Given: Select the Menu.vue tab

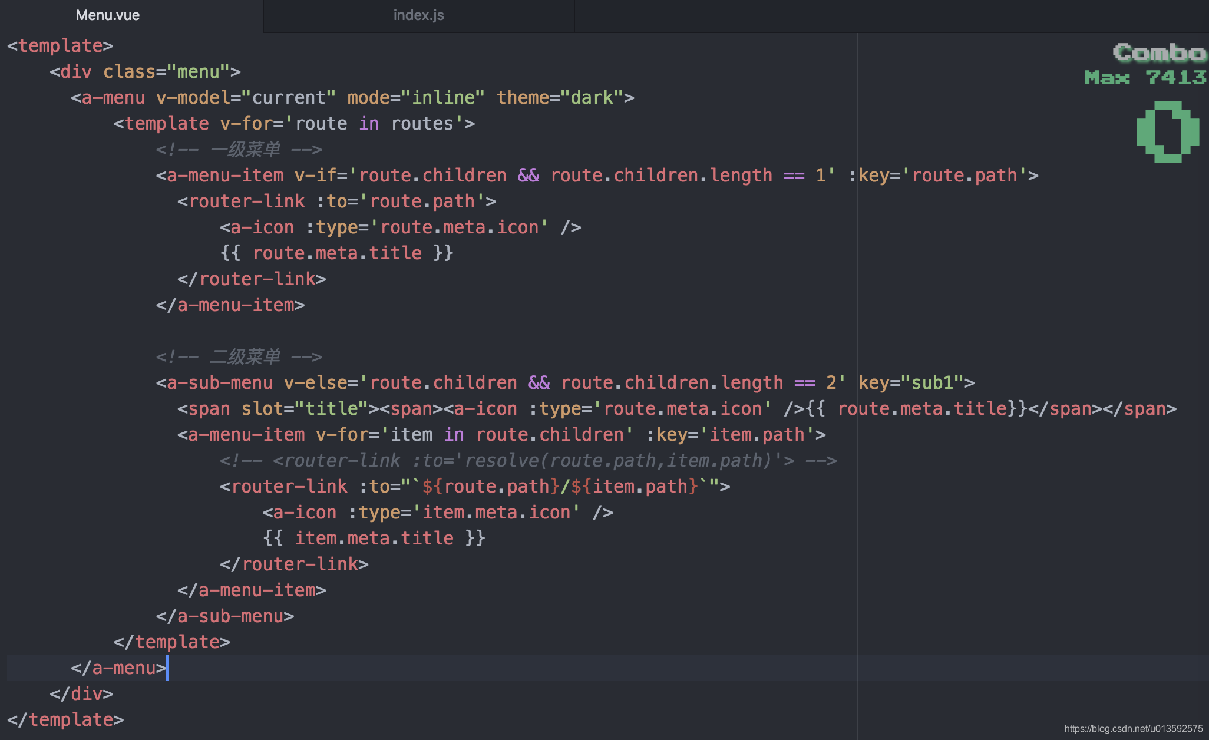Looking at the screenshot, I should coord(108,15).
